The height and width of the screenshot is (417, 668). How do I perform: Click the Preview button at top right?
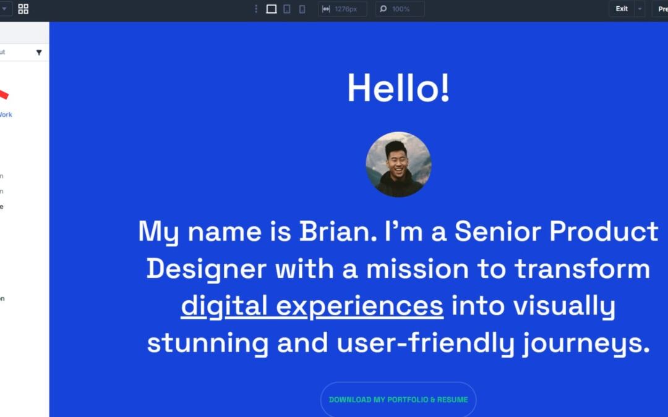click(661, 9)
